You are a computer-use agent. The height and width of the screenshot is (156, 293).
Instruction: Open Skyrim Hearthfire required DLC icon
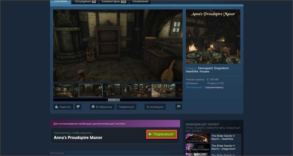pyautogui.click(x=198, y=138)
